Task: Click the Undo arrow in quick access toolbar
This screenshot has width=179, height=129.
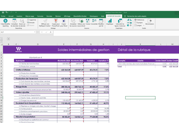Action: point(6,12)
